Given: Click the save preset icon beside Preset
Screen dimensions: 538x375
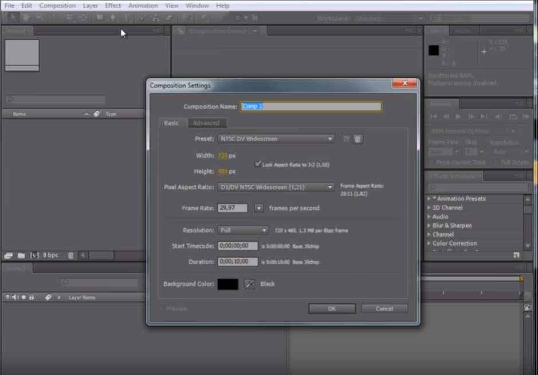Looking at the screenshot, I should coord(346,139).
